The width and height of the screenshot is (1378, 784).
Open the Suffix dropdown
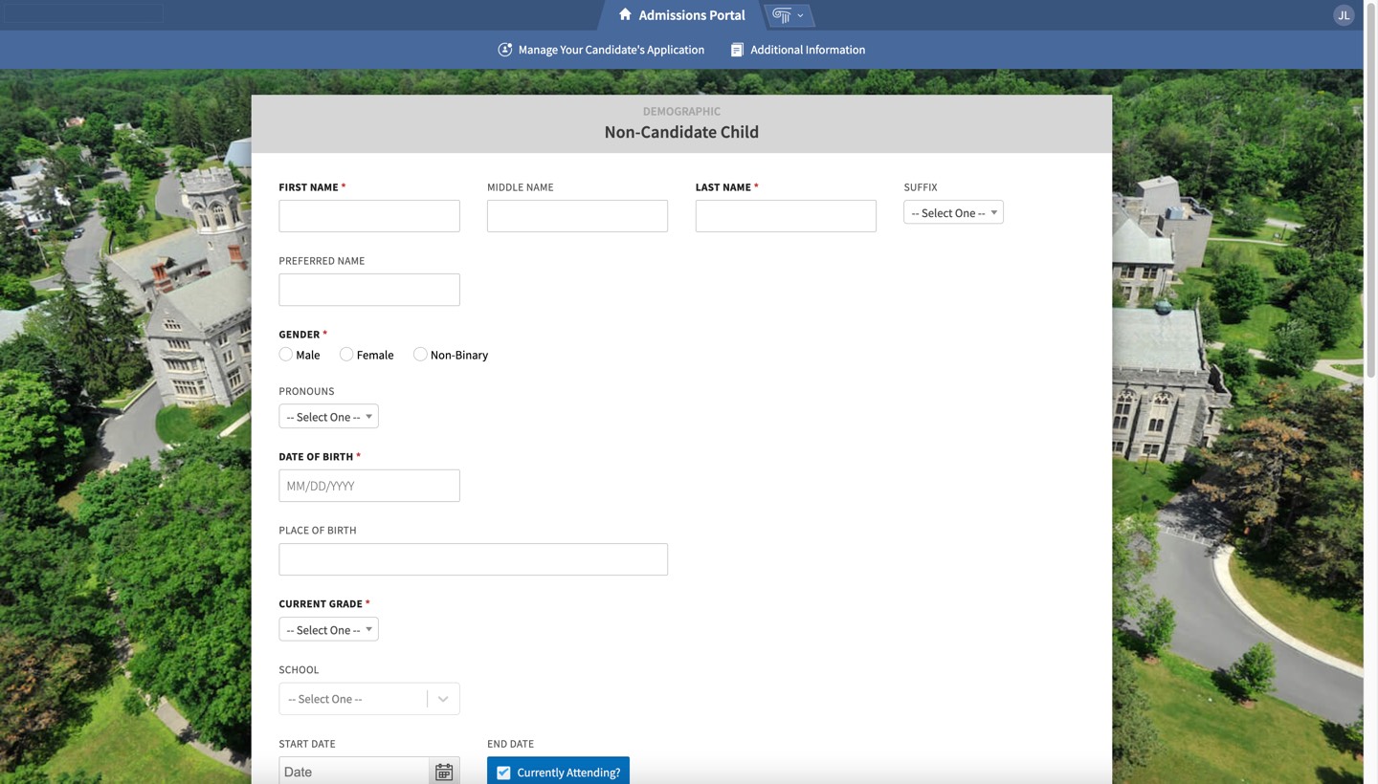click(953, 213)
